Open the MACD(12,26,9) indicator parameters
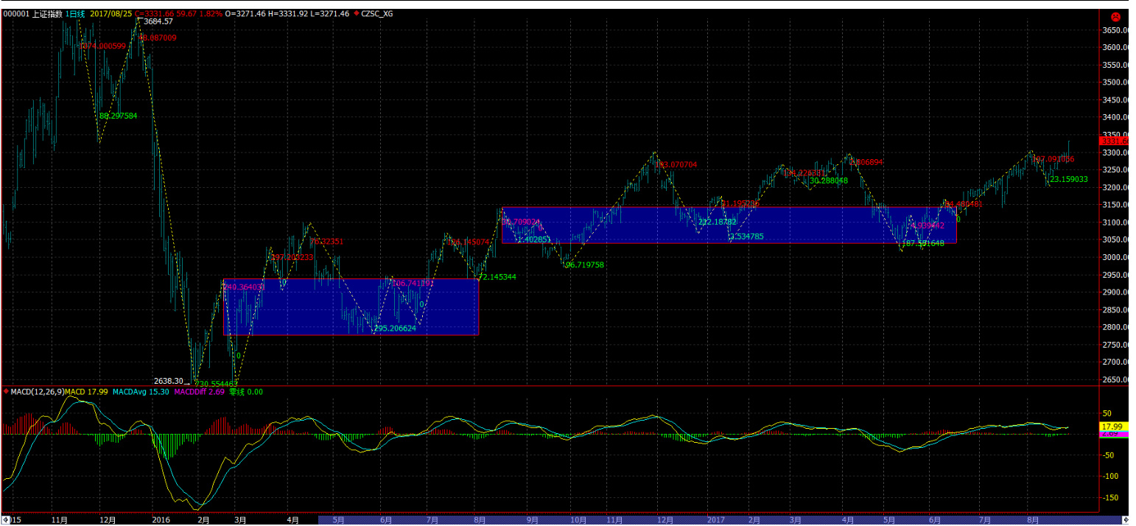1136x526 pixels. tap(38, 391)
